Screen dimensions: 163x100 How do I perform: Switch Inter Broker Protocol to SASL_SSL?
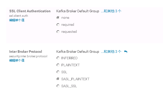click(58, 86)
